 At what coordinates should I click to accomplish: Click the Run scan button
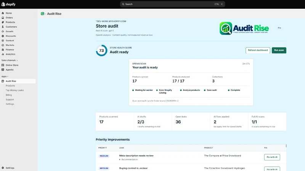click(279, 50)
